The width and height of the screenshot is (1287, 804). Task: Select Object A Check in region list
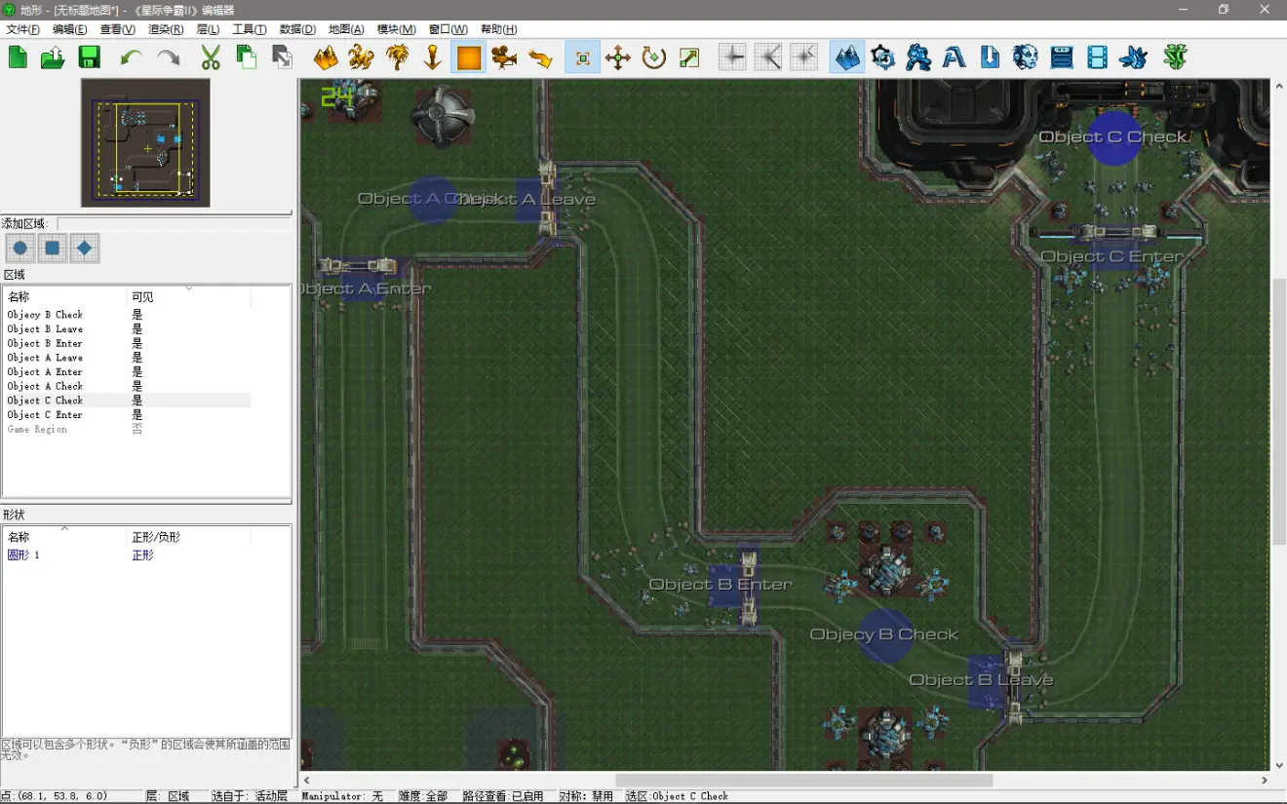(127, 386)
